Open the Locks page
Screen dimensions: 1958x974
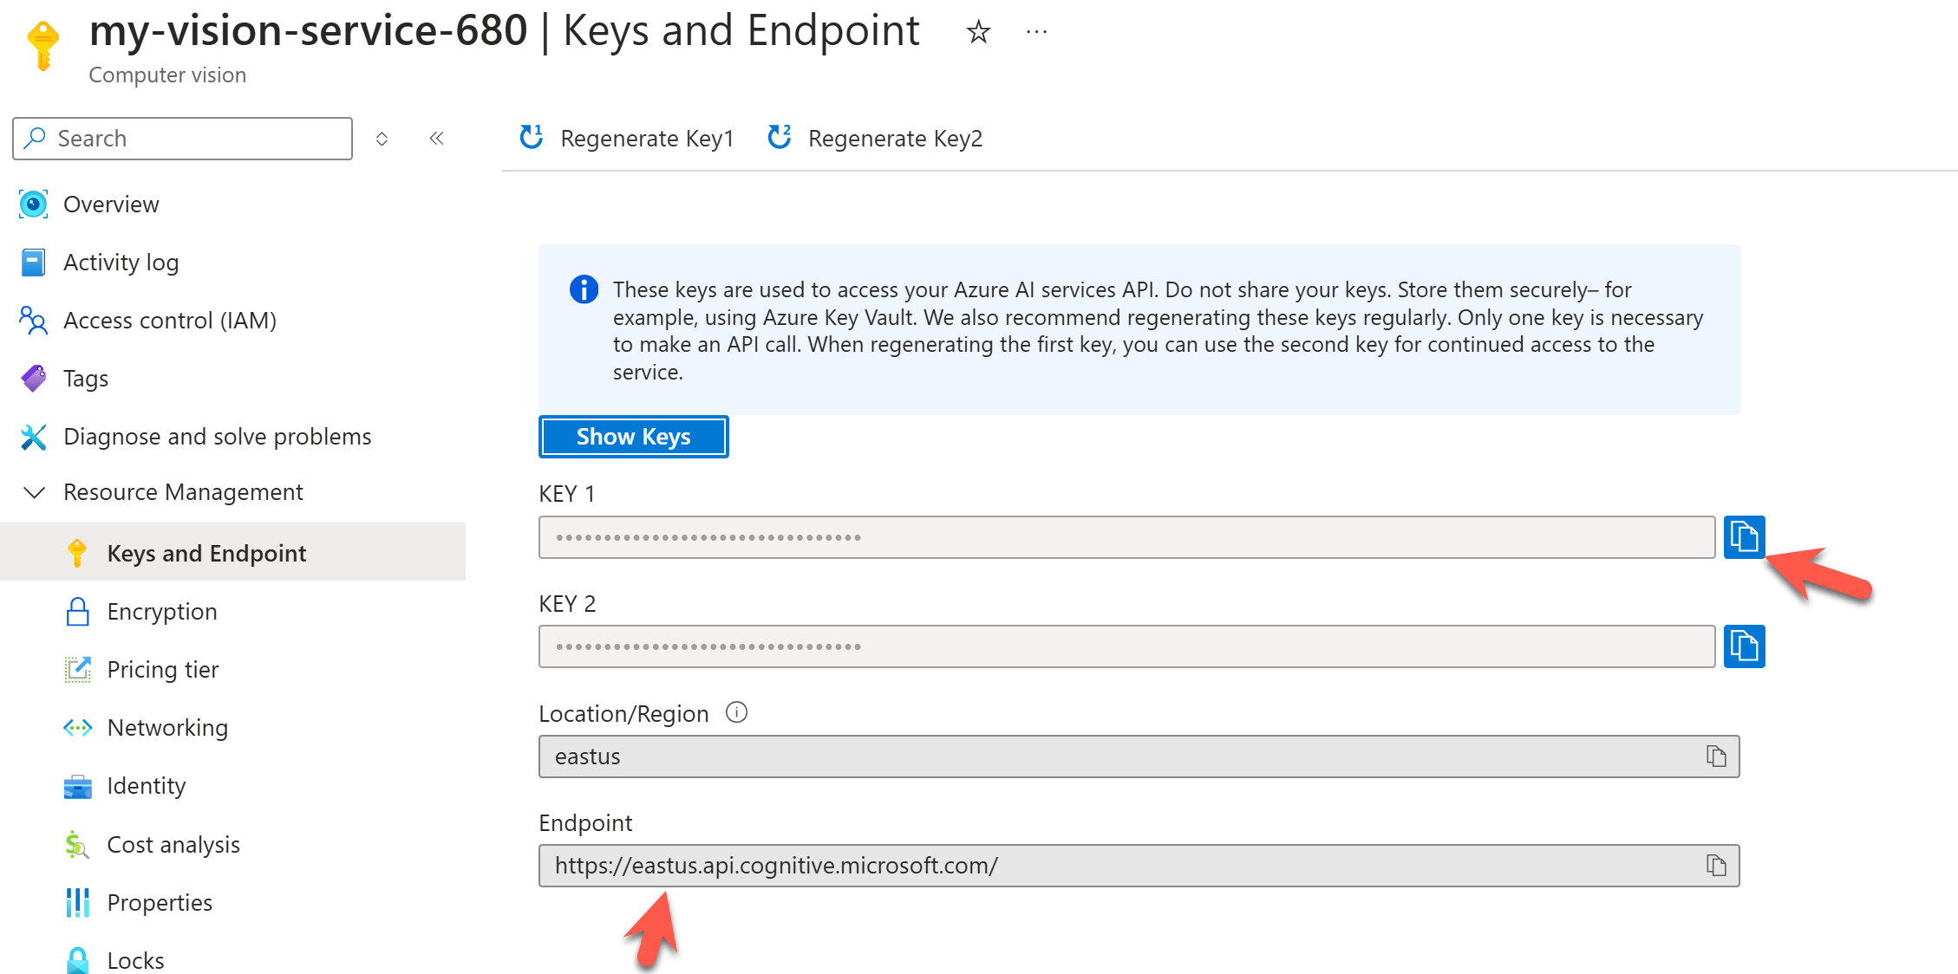[x=135, y=960]
